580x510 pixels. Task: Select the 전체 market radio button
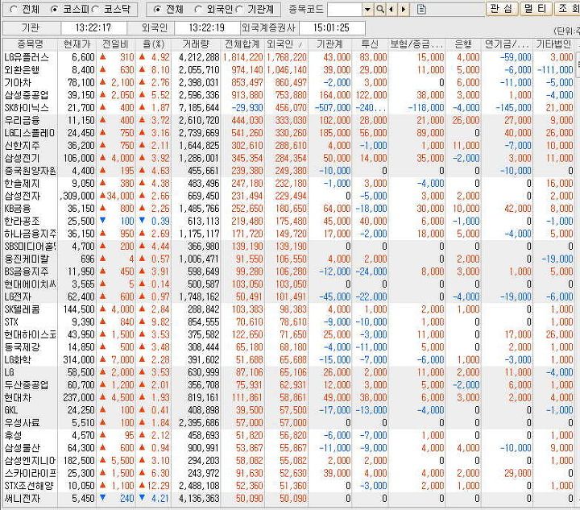(x=13, y=9)
